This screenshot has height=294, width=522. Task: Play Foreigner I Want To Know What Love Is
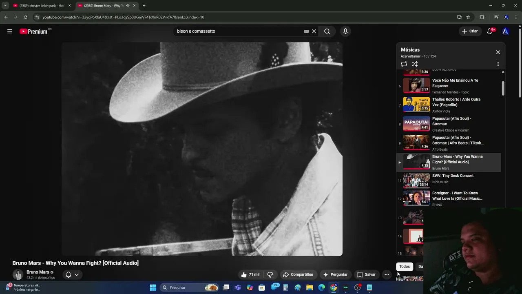(x=449, y=199)
